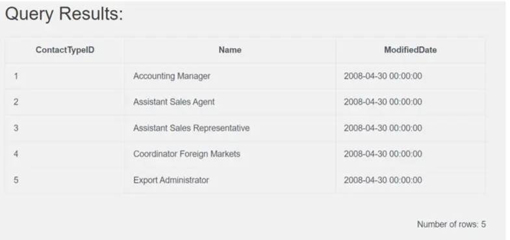The image size is (510, 240).
Task: Click ContactTypeID value 4 cell
Action: (x=65, y=153)
